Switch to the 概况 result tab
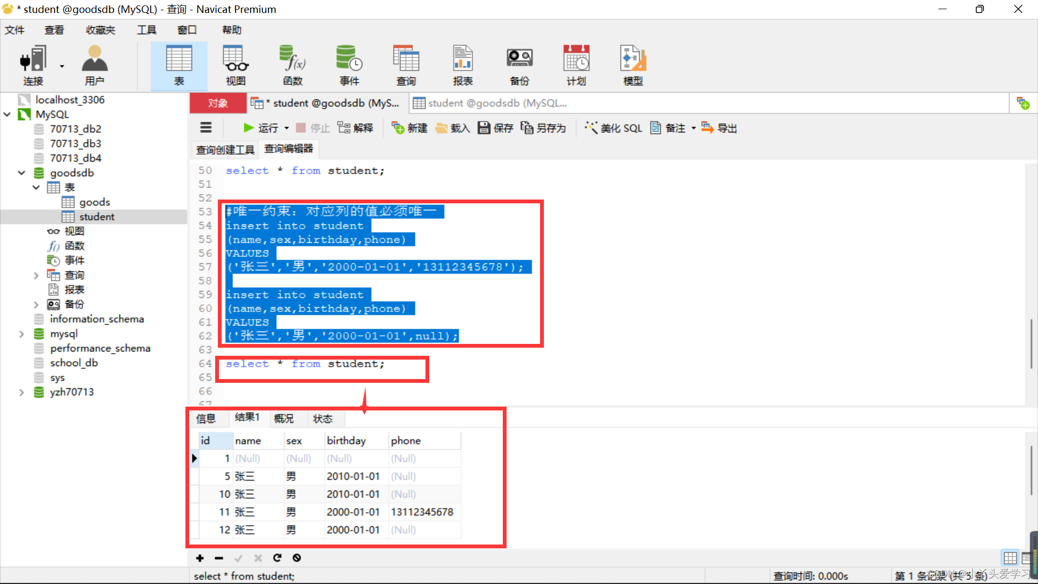Viewport: 1038px width, 584px height. [x=284, y=419]
